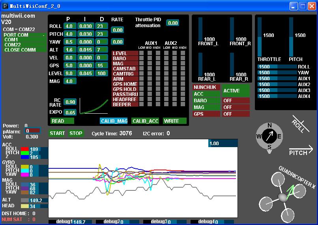This screenshot has width=318, height=225.
Task: Select pAlarm value field
Action: 32,131
